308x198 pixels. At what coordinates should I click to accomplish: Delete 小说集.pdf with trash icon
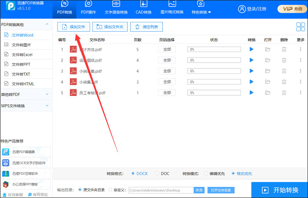pos(284,82)
